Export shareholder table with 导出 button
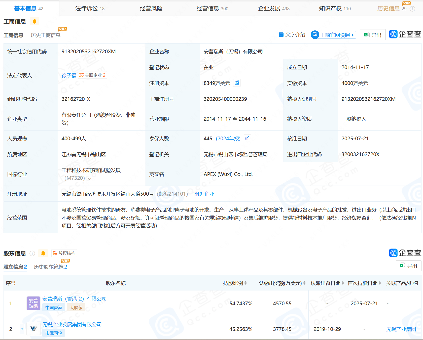Image resolution: width=423 pixels, height=340 pixels. [409, 266]
